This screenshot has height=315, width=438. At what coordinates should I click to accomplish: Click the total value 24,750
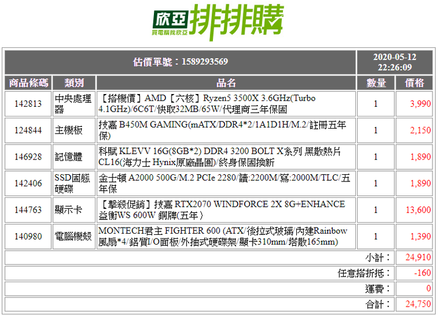click(418, 304)
